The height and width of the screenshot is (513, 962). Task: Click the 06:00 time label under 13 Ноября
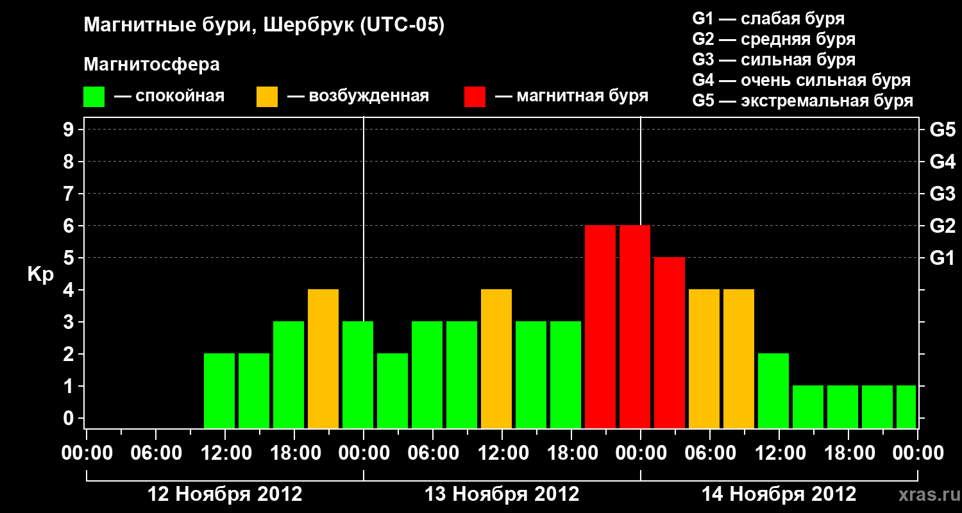point(433,453)
